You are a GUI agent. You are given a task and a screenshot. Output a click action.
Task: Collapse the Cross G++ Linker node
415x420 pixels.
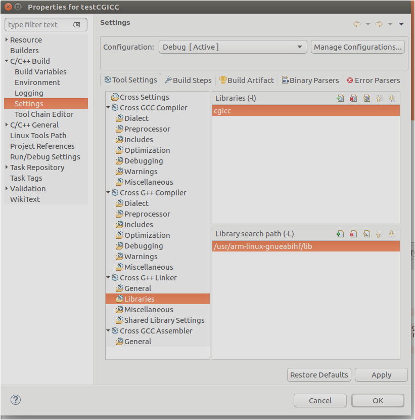point(109,278)
